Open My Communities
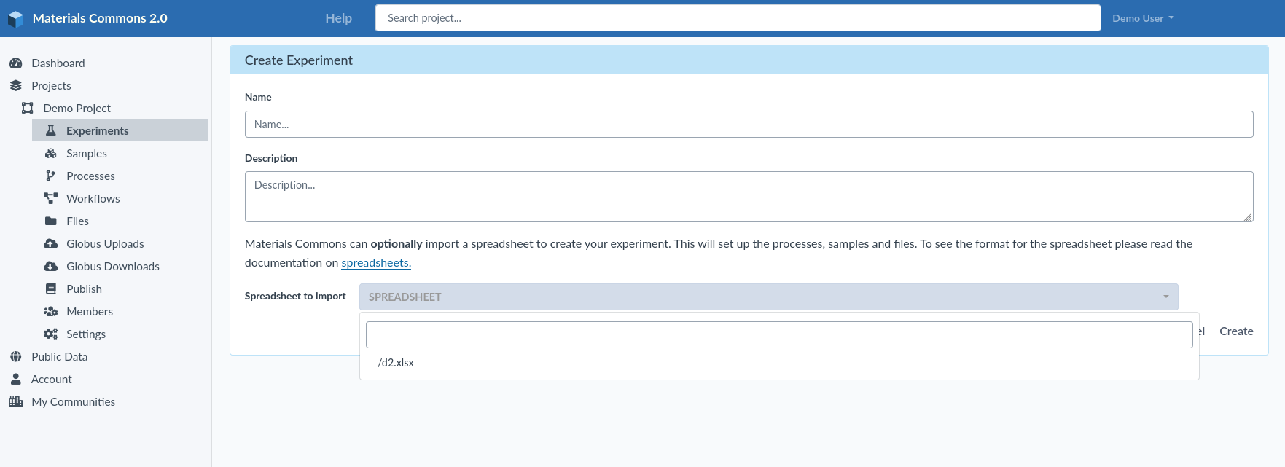 [x=73, y=402]
